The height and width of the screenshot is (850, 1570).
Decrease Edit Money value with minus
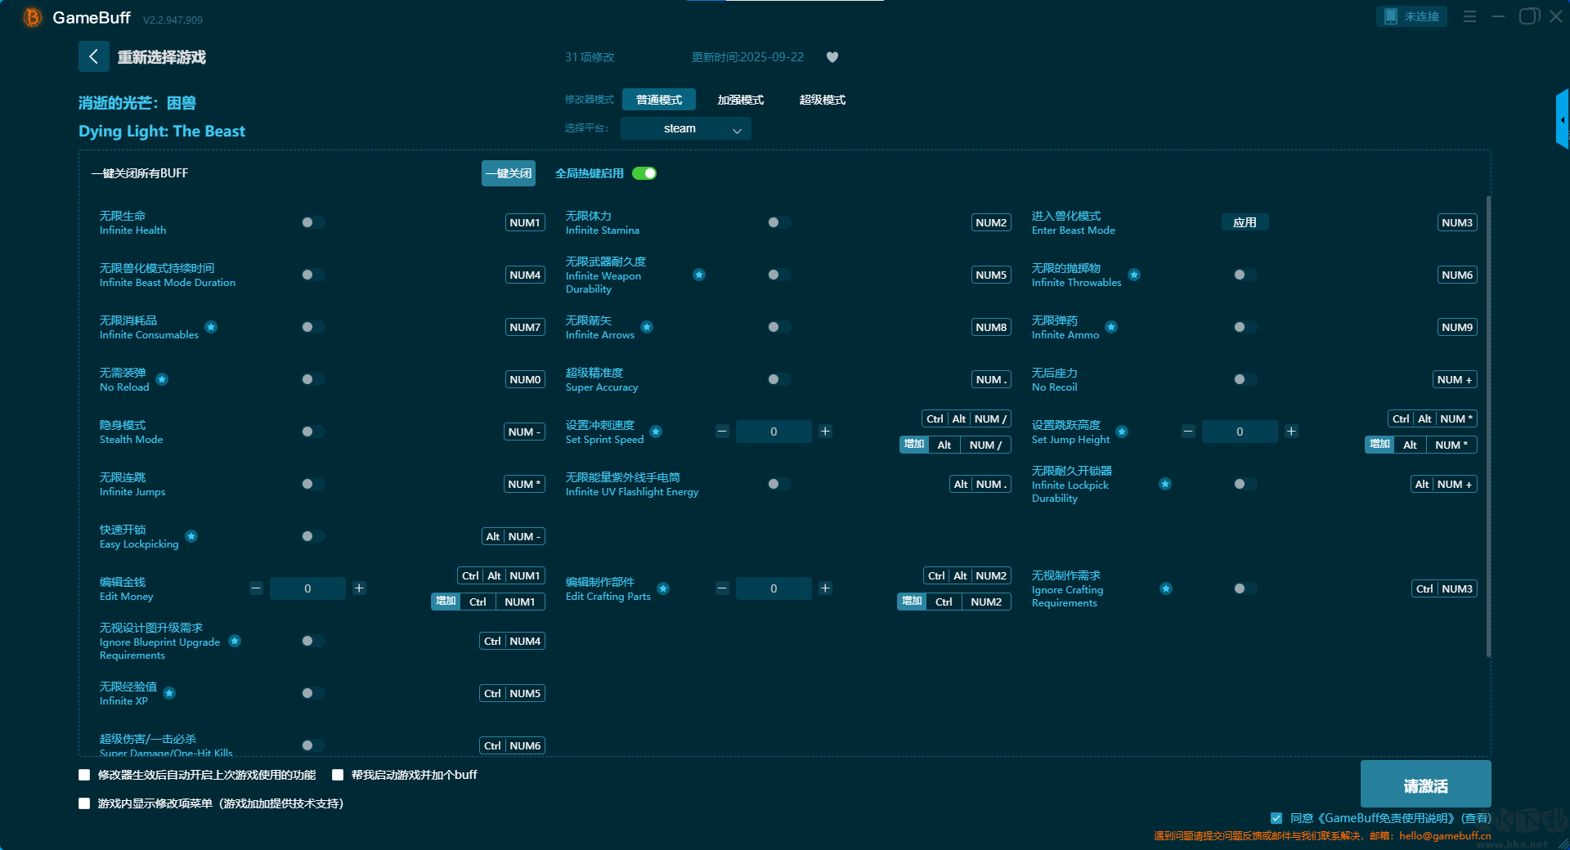coord(256,588)
